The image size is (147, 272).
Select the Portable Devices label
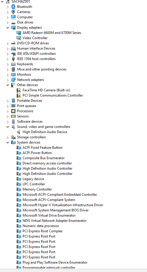(x=30, y=101)
